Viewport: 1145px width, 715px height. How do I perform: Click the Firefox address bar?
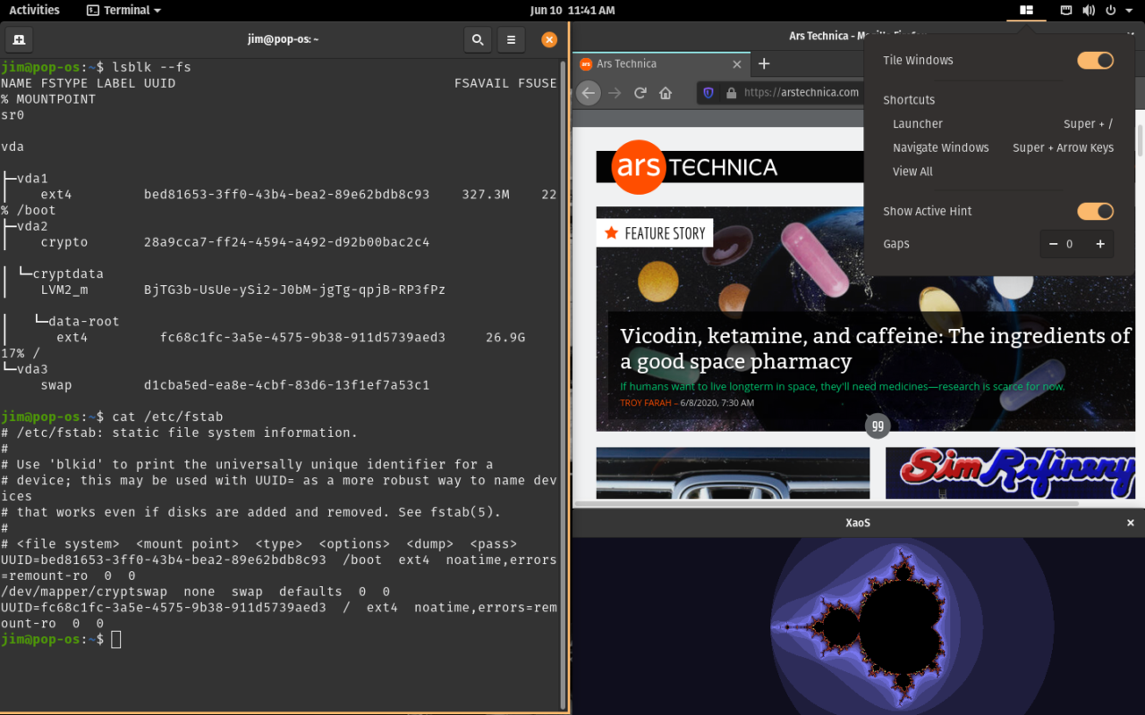805,92
